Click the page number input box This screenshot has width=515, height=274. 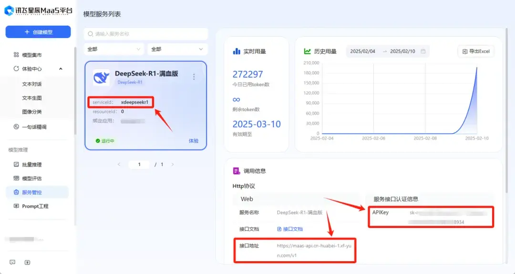pyautogui.click(x=139, y=165)
